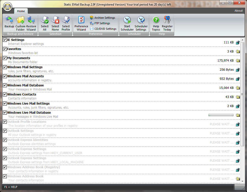Click registry icon for Windows Mail Accounts

click(x=238, y=79)
